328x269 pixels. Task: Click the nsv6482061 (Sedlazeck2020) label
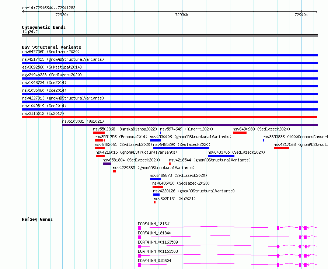(123, 144)
